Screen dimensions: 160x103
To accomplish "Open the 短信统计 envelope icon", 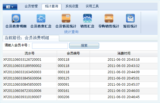I will tap(130, 18).
